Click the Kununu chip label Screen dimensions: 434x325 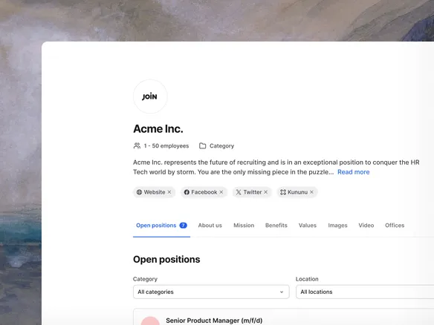[x=297, y=192]
